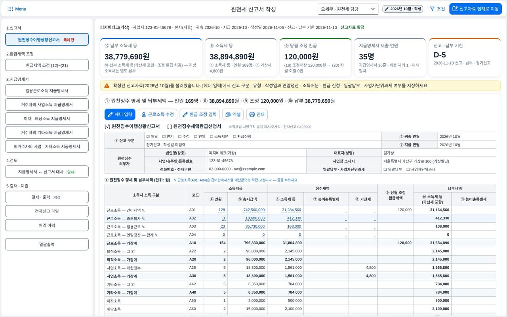The image size is (507, 317).
Task: Check the 연말 checkbox
Action: (196, 136)
